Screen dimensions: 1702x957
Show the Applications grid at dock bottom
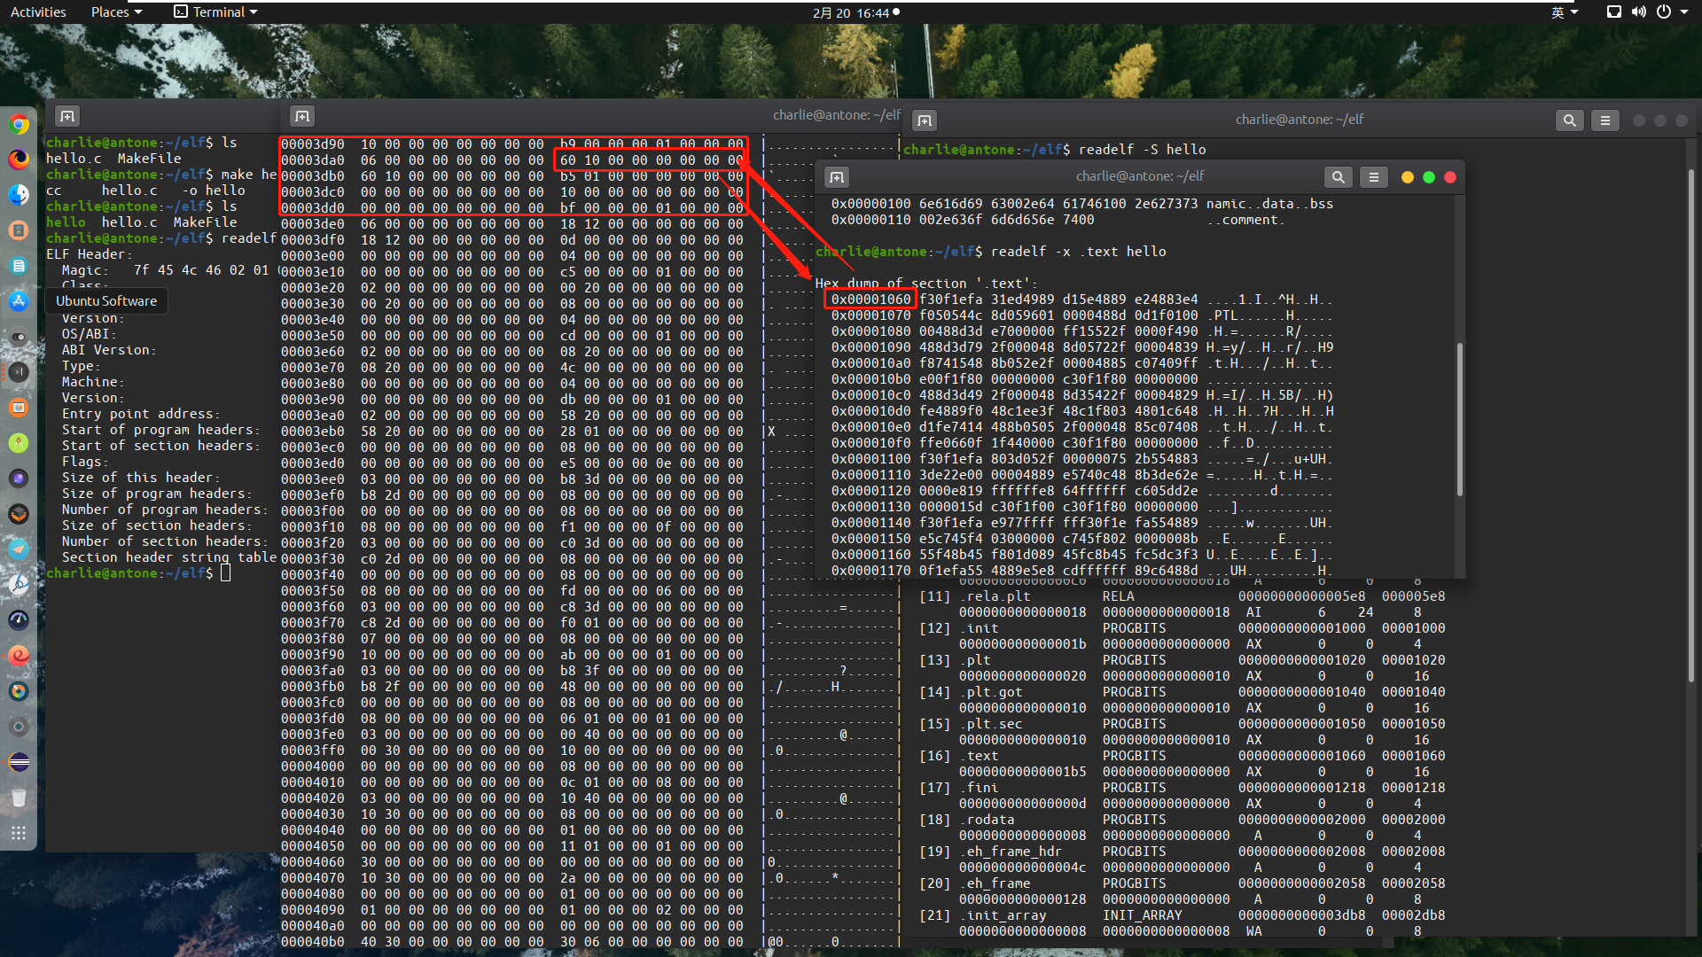pos(19,833)
